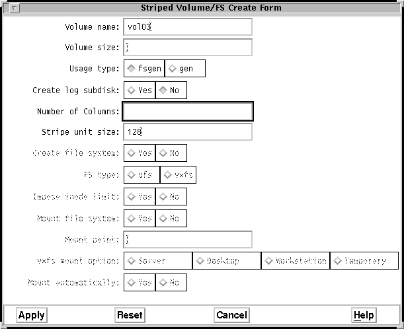Select No for Mount automatically

[171, 283]
